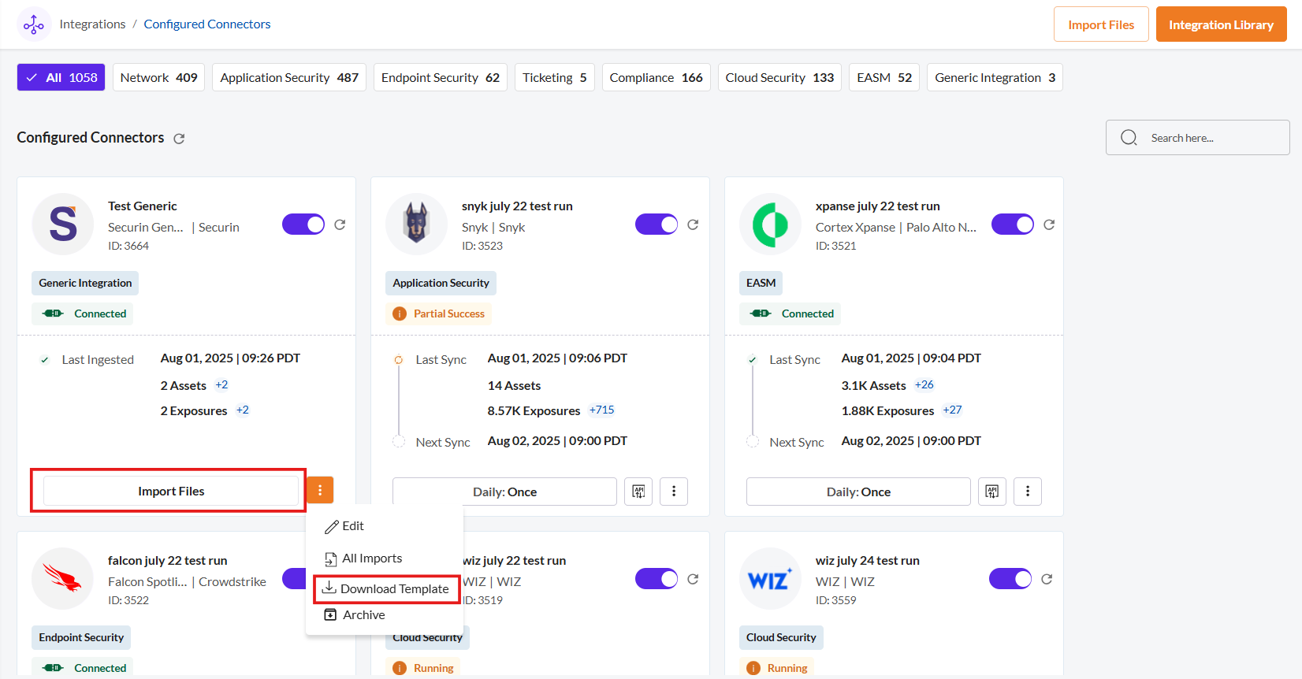Click the Cortex Xpanse green logo
Screen dimensions: 1302x679
point(770,224)
